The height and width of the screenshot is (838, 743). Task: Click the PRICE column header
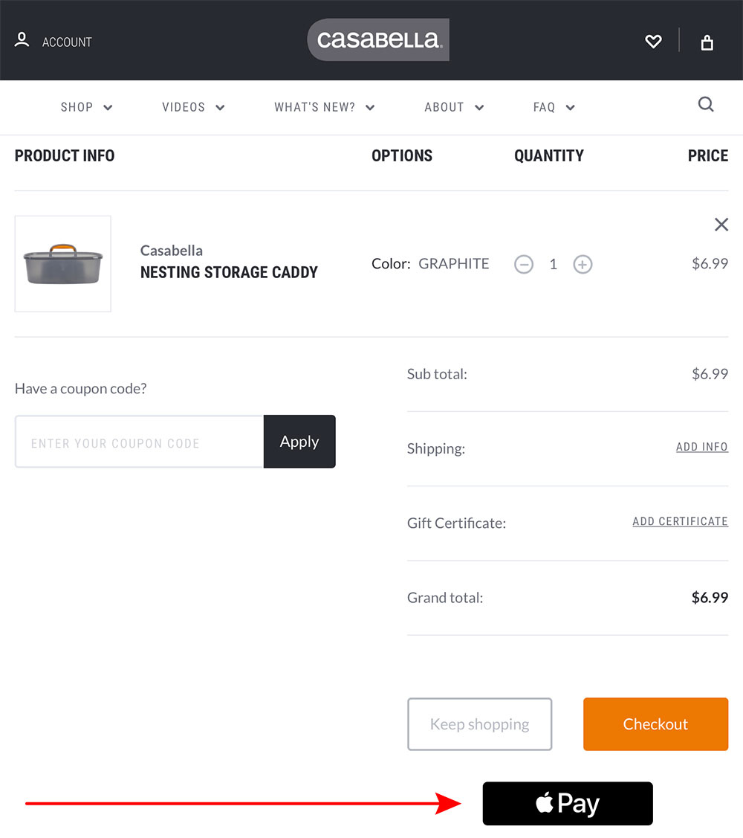[x=708, y=155]
